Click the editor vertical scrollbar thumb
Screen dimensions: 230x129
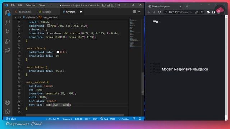(x=143, y=84)
